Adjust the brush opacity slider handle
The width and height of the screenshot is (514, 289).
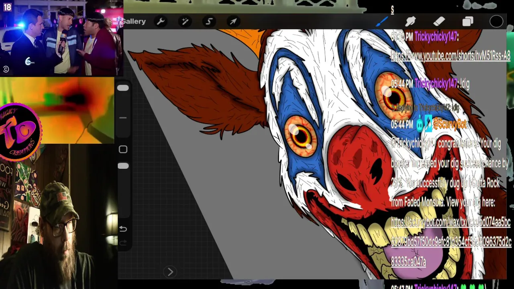(123, 166)
